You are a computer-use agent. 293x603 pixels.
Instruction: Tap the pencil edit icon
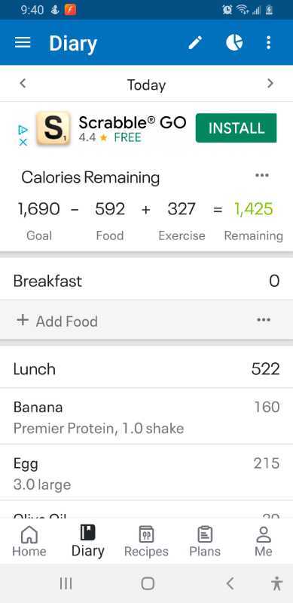195,43
